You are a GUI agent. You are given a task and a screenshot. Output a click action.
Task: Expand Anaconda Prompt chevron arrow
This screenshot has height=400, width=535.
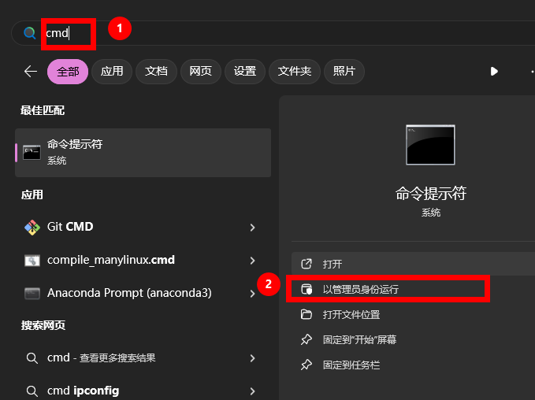pyautogui.click(x=252, y=293)
